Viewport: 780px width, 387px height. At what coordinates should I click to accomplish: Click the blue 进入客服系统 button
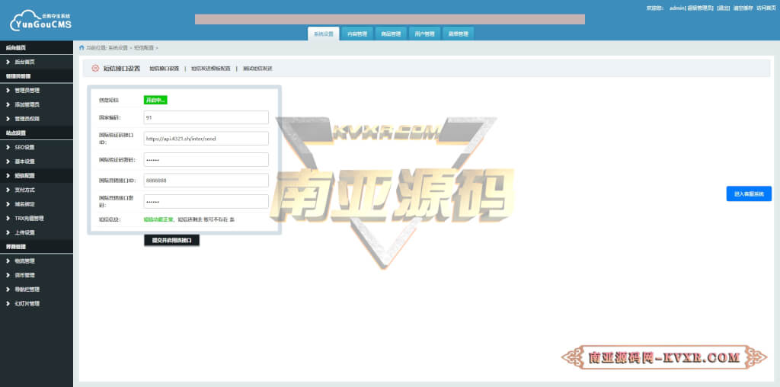749,193
